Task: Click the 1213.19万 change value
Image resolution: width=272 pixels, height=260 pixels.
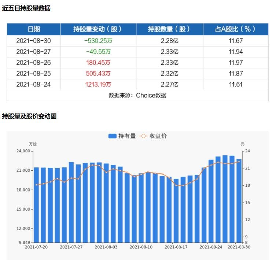Action: [x=98, y=85]
